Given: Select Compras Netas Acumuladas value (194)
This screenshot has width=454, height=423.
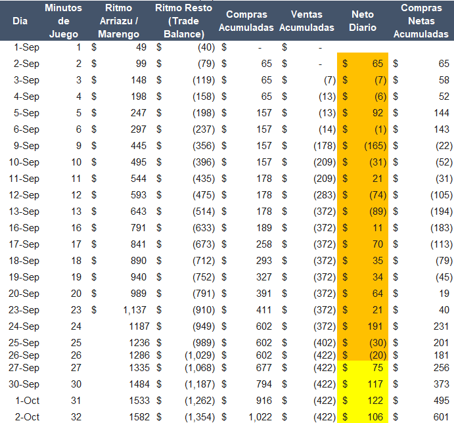Looking at the screenshot, I should click(x=442, y=212).
